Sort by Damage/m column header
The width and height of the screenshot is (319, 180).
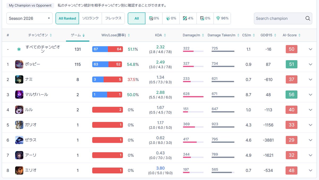[194, 35]
